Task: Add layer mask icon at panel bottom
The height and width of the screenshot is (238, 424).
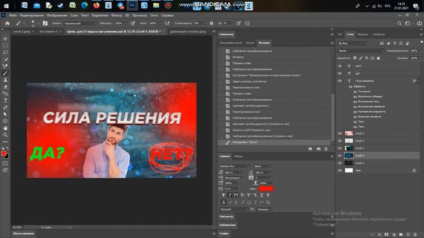Action: coord(386,235)
